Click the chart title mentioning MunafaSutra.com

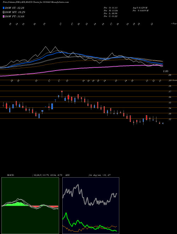[36, 2]
